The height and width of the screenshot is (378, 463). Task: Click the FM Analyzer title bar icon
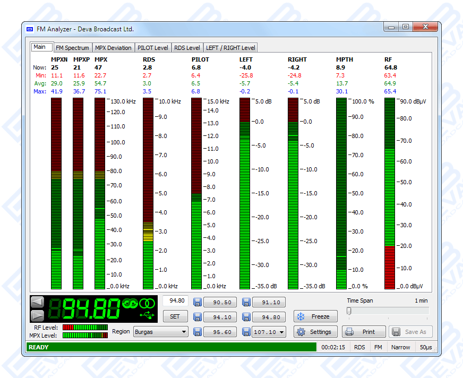click(x=30, y=29)
